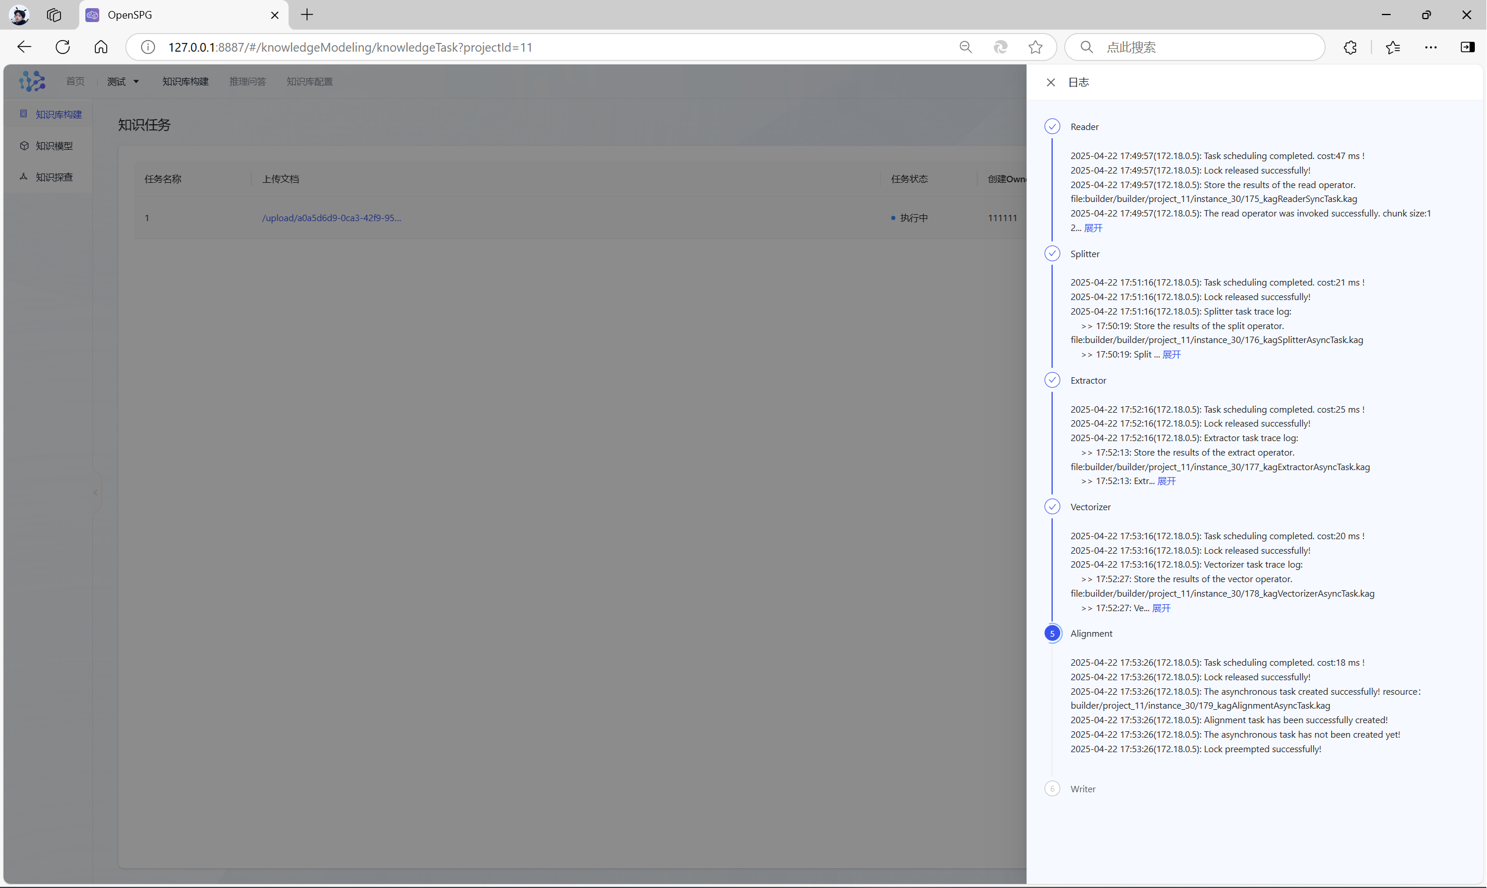Screen dimensions: 1487x888
Task: Add page to favorites star icon
Action: (x=1035, y=47)
